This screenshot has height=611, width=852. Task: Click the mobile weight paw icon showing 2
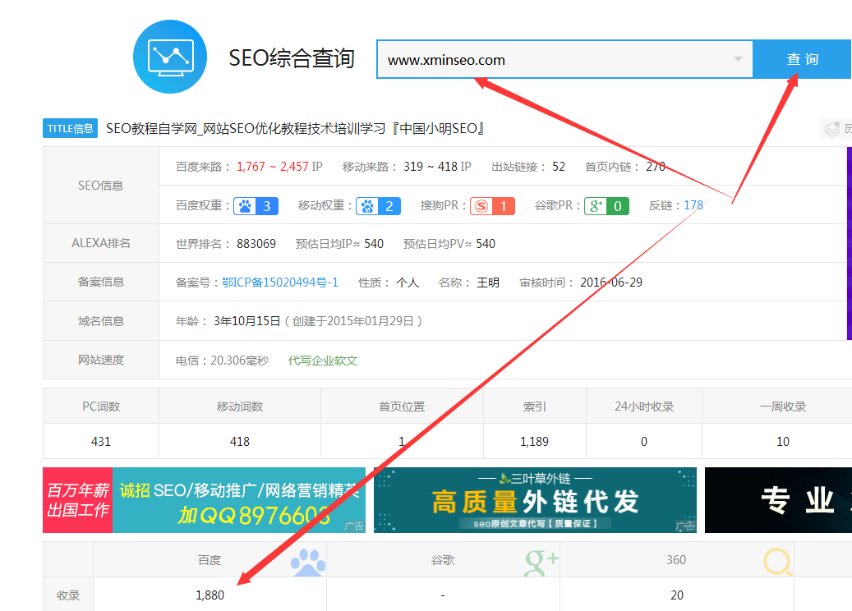coord(366,205)
